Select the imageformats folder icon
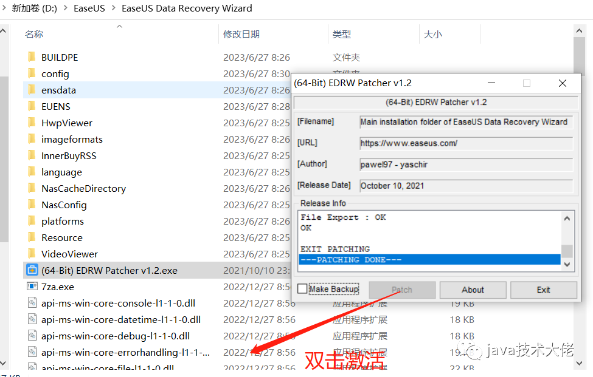Screen dimensions: 593x377 pyautogui.click(x=32, y=139)
